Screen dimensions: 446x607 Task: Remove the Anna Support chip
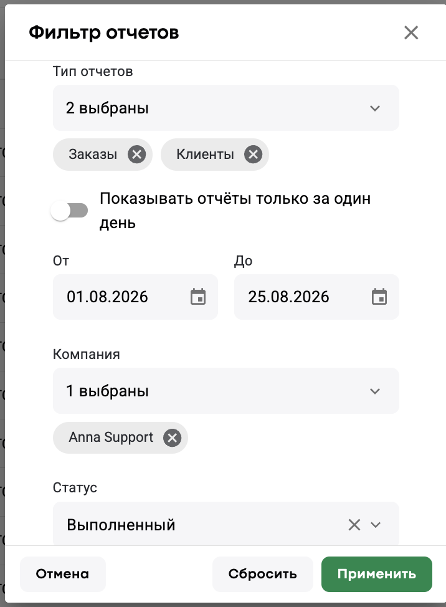pyautogui.click(x=172, y=438)
